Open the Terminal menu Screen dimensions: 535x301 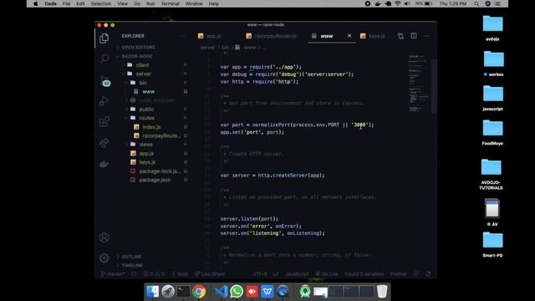[x=170, y=3]
